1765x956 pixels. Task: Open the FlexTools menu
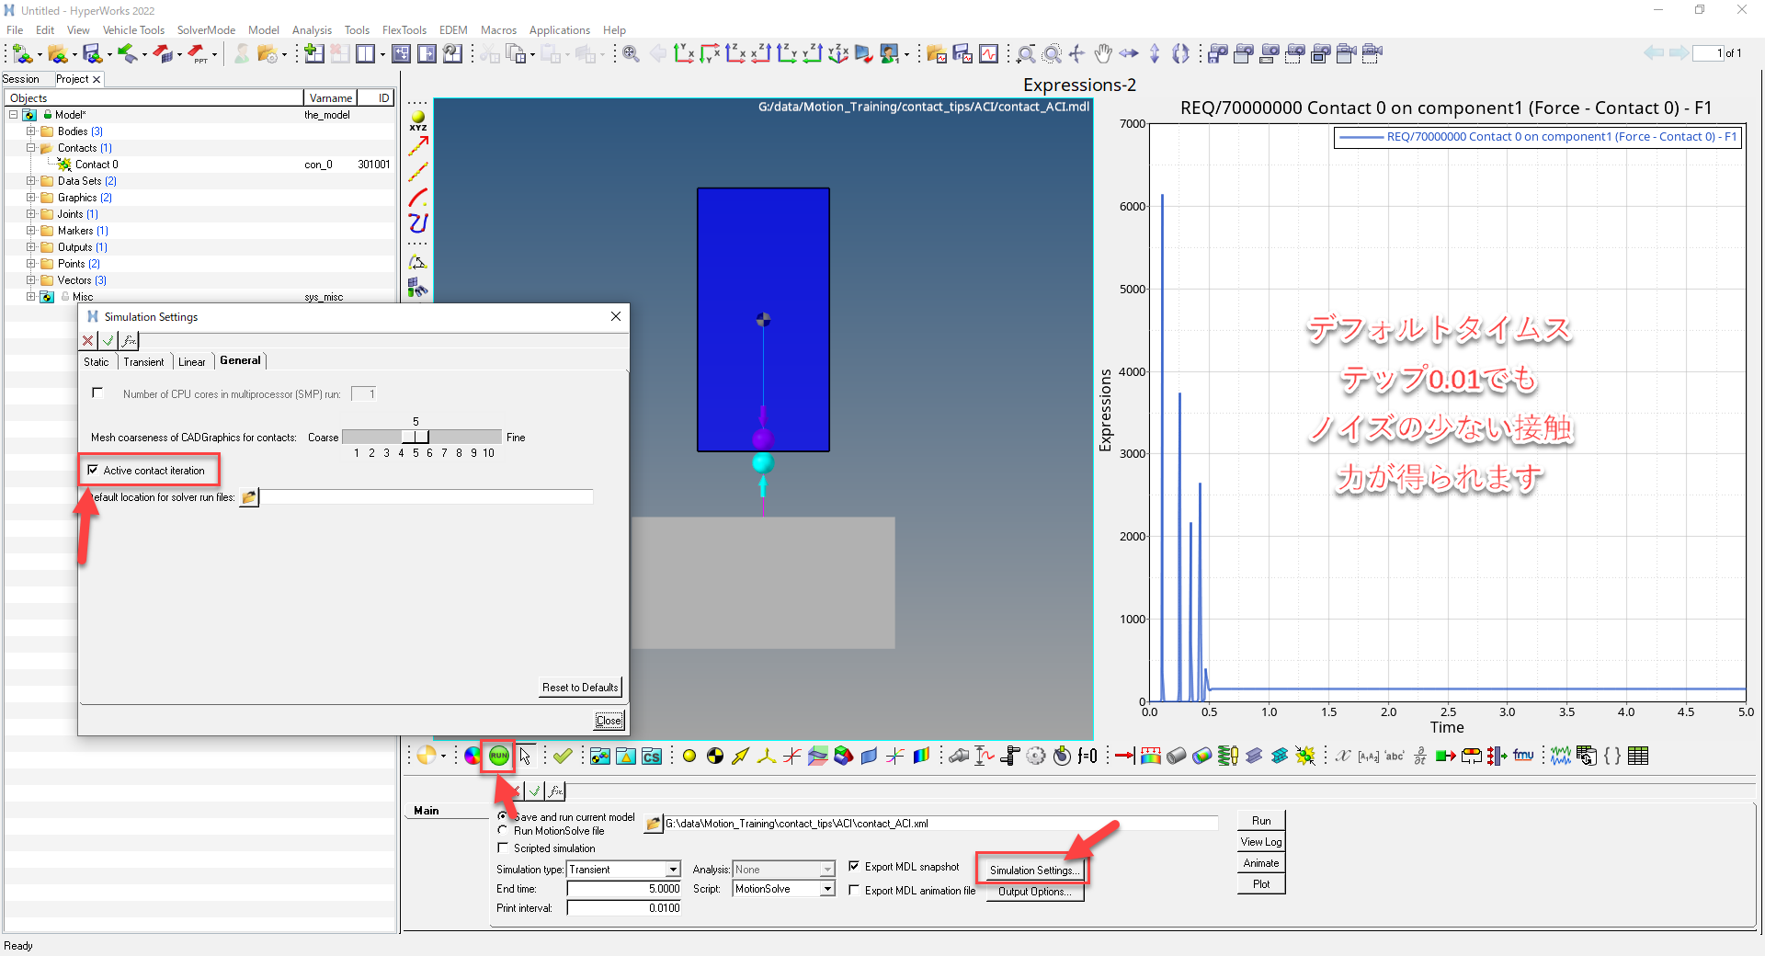pyautogui.click(x=404, y=30)
